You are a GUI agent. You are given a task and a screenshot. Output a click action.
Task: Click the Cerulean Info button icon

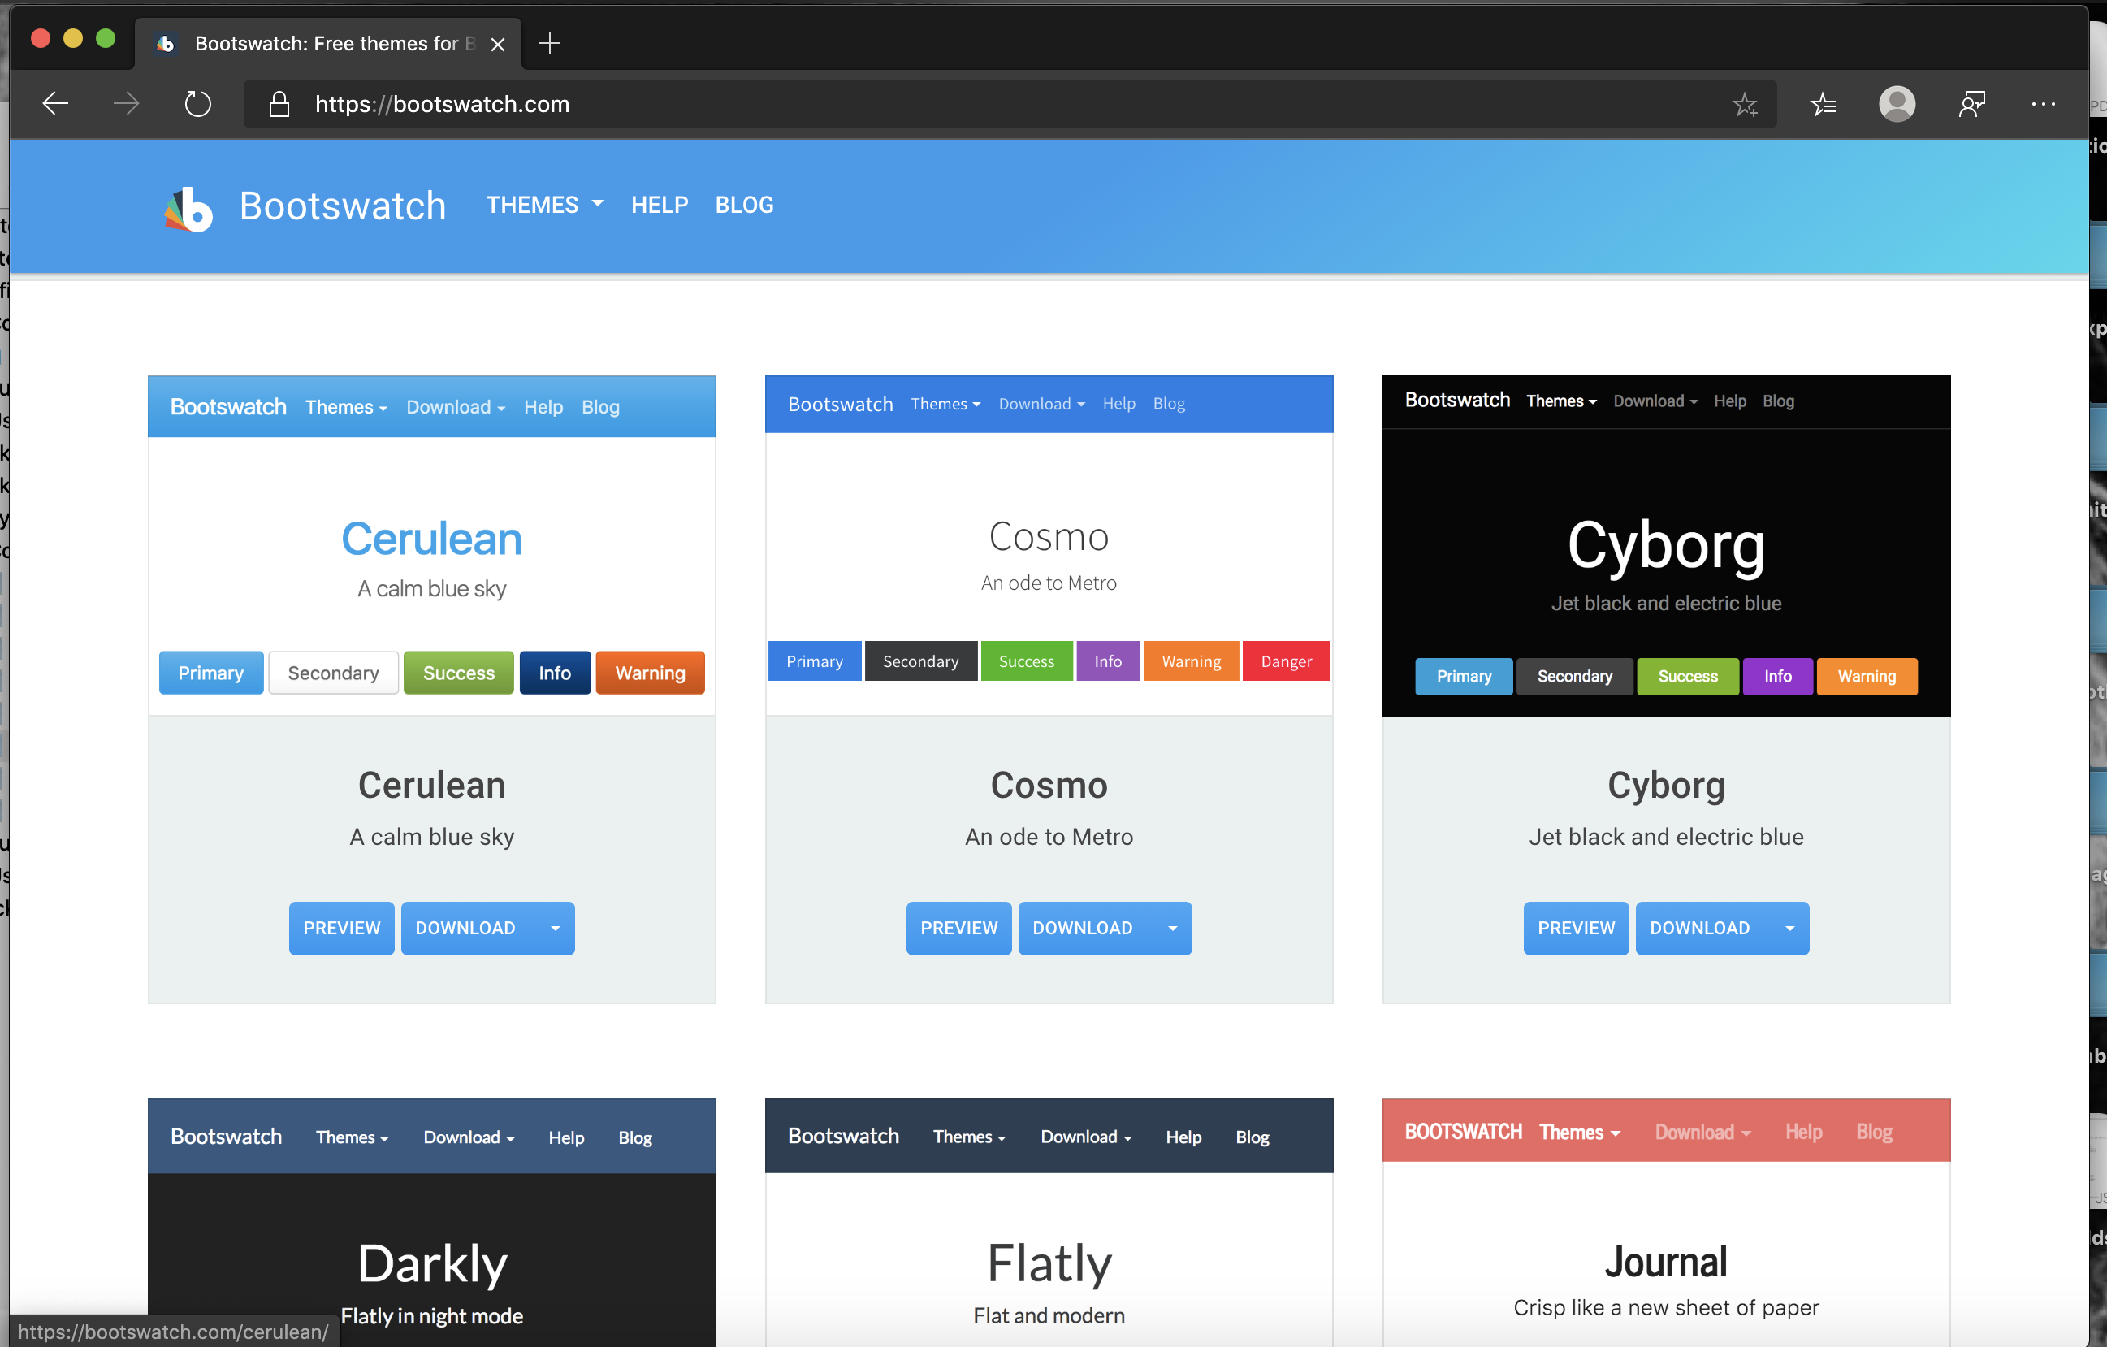point(553,673)
